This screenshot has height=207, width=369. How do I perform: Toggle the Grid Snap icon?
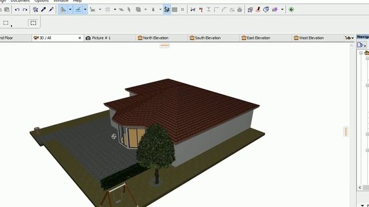click(108, 10)
